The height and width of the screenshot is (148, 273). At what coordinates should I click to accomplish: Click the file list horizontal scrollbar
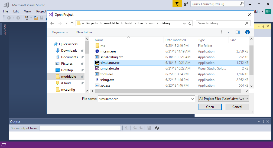tap(168, 91)
